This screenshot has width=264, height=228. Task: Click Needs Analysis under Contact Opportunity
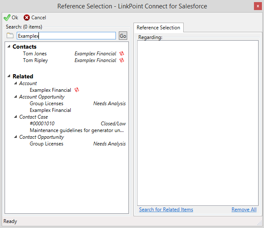tap(110, 144)
